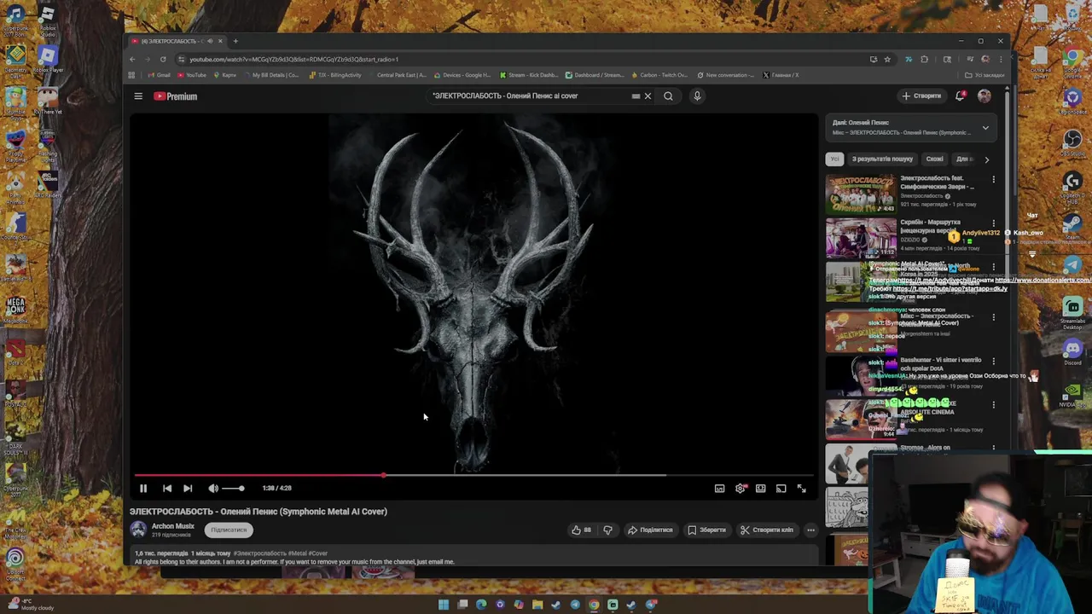Expand the mix playlist panel chevron
The height and width of the screenshot is (614, 1092).
985,128
